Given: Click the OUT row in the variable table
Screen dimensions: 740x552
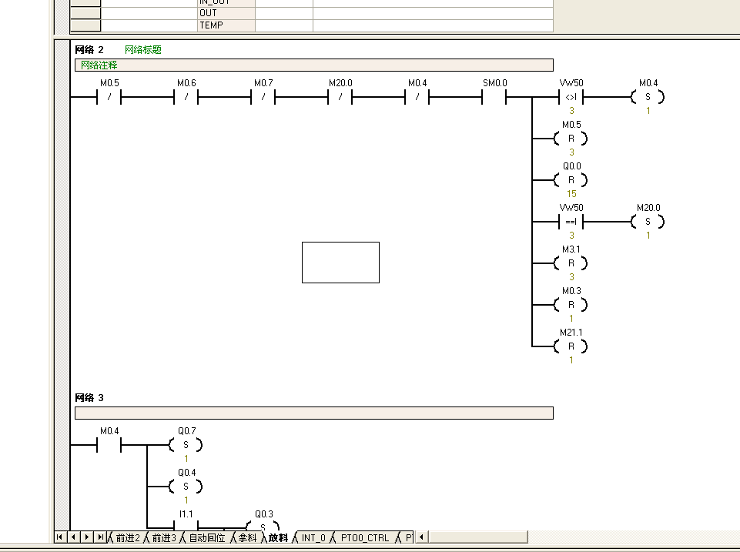Looking at the screenshot, I should pyautogui.click(x=312, y=13).
